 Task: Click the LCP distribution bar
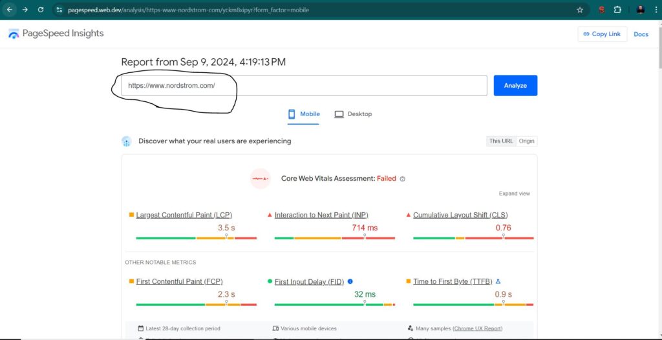(x=197, y=238)
